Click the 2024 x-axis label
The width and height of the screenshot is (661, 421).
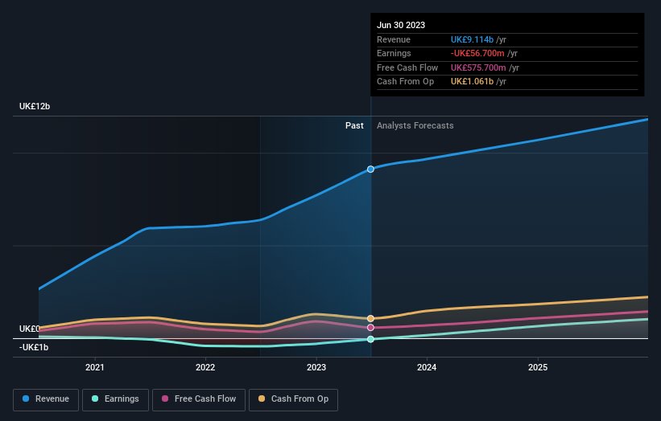point(427,367)
